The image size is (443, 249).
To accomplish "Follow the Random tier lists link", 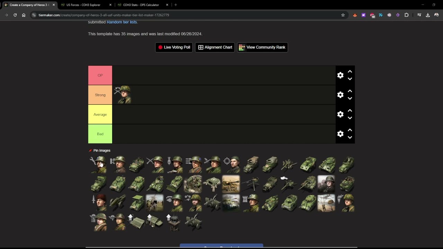I will click(122, 22).
